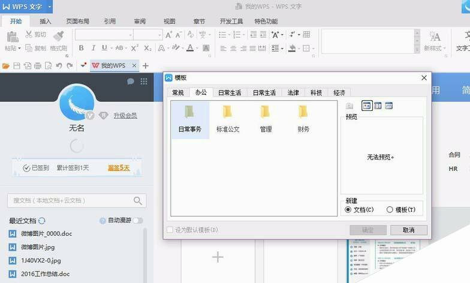Open the chat bubble icon in sidebar
This screenshot has width=470, height=283.
(x=131, y=82)
